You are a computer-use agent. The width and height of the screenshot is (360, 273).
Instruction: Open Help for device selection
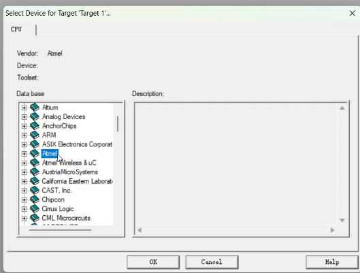(x=332, y=262)
